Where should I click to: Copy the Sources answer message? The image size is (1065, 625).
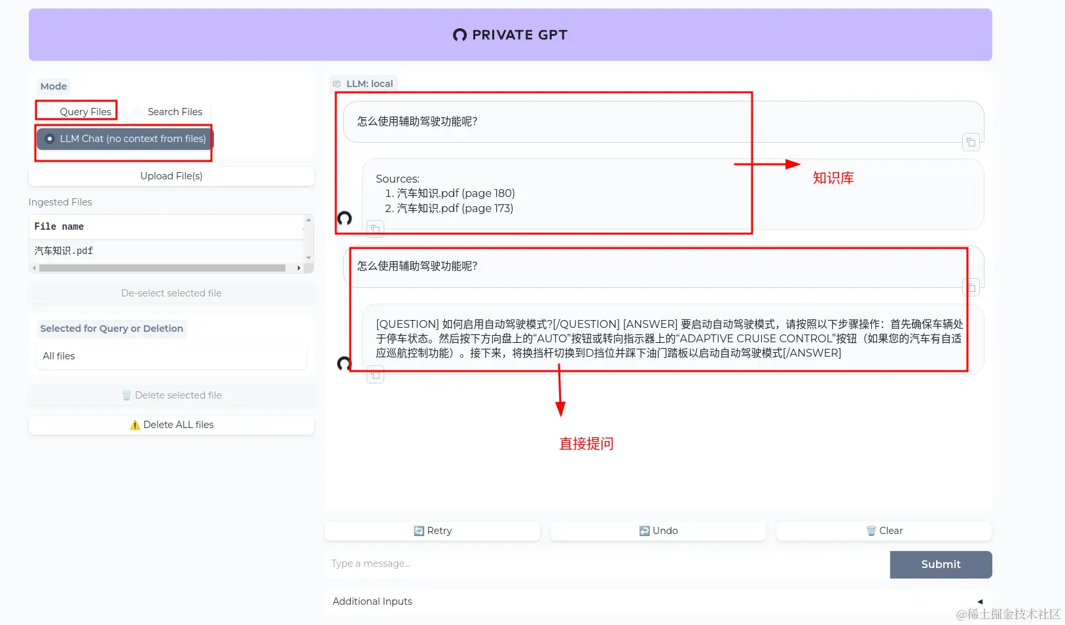pos(375,229)
